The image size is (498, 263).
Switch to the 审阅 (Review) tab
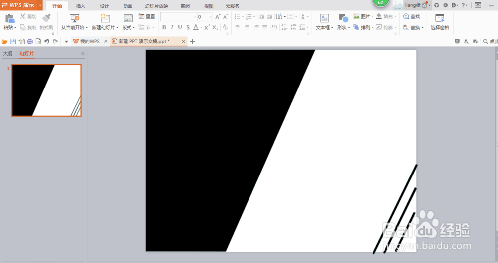point(185,6)
